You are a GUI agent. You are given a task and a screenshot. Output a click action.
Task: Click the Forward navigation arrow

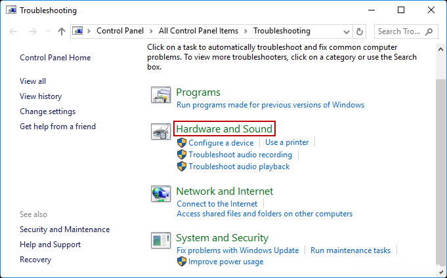tap(33, 31)
